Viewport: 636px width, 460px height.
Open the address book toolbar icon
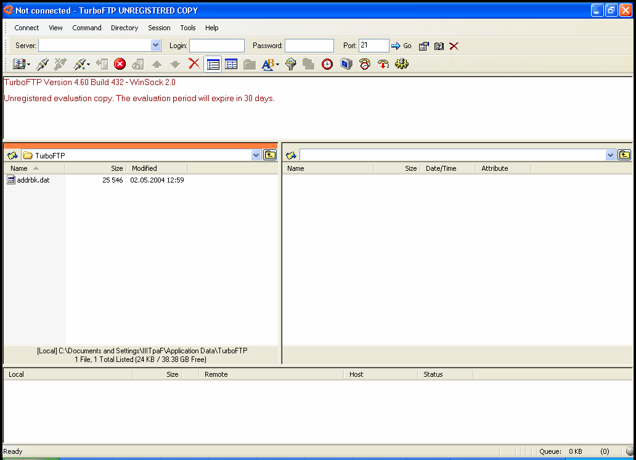[18, 64]
